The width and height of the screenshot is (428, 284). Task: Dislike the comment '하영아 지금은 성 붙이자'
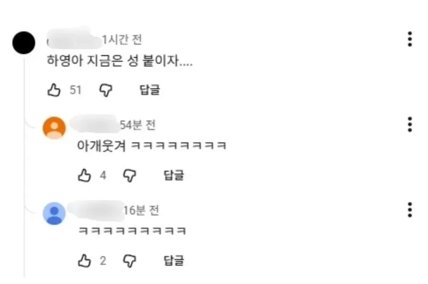(106, 90)
